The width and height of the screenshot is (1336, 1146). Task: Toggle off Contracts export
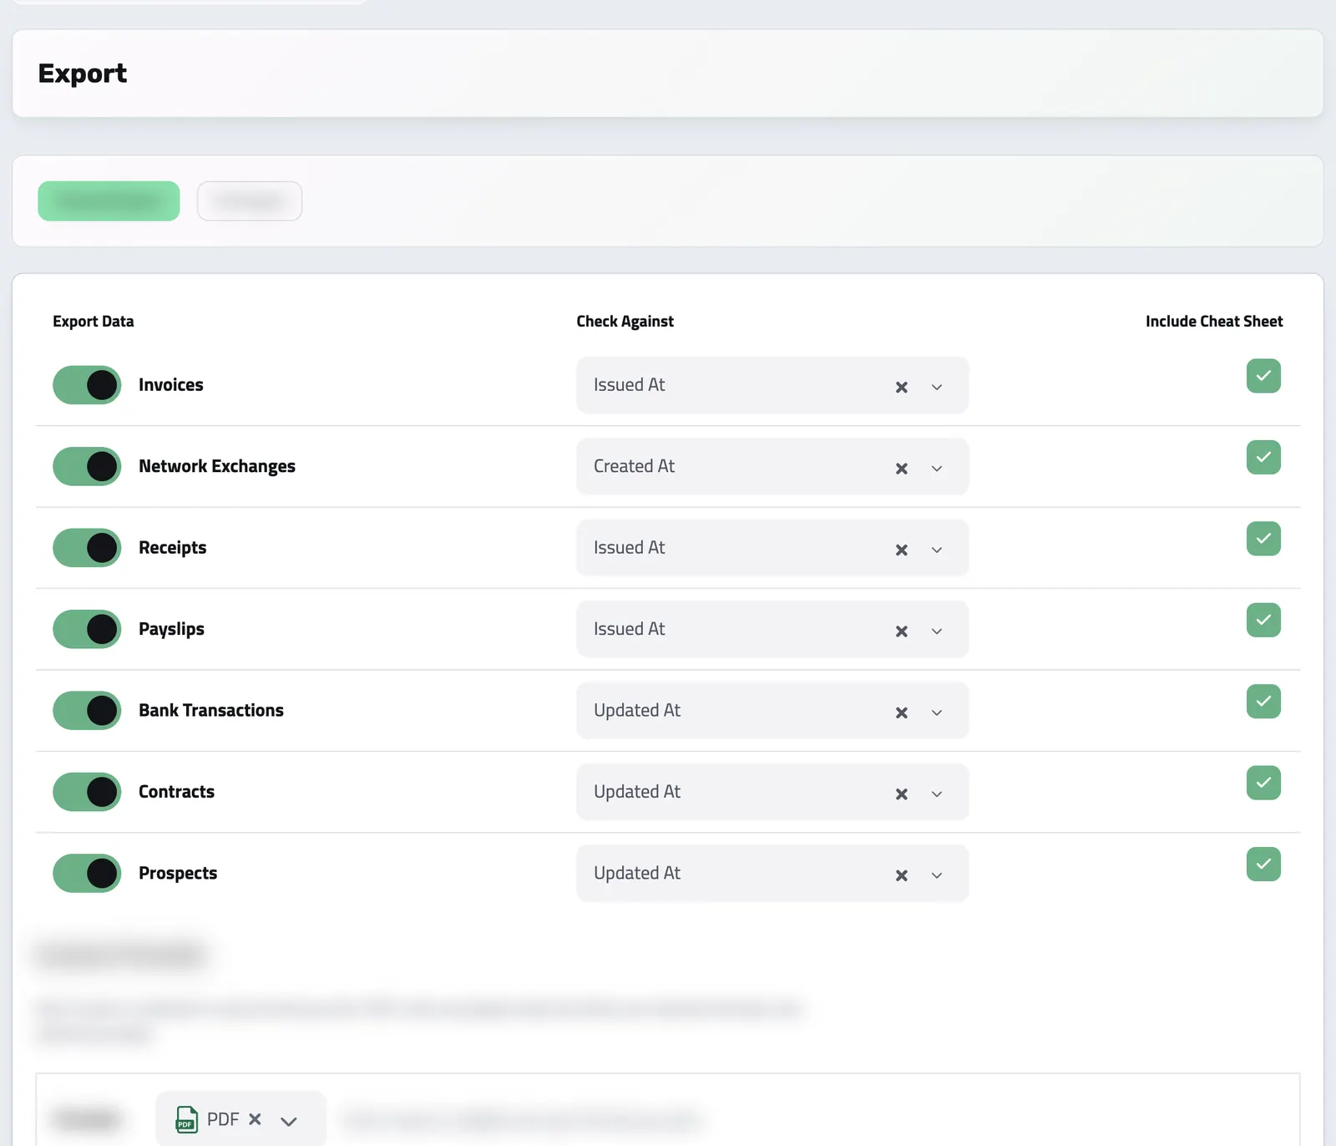tap(87, 792)
